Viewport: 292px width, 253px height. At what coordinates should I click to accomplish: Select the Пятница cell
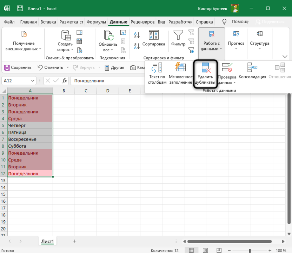pos(30,132)
